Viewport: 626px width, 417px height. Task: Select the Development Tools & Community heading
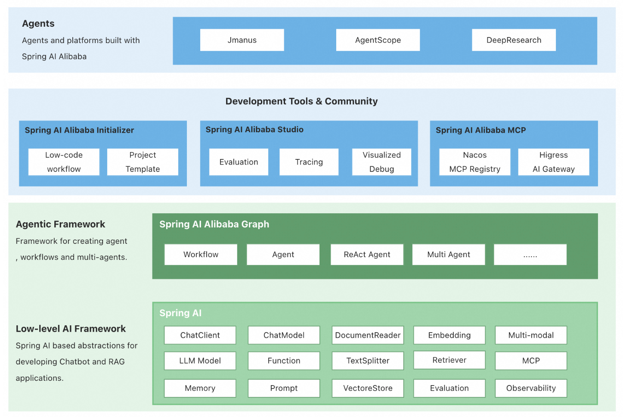tap(301, 101)
